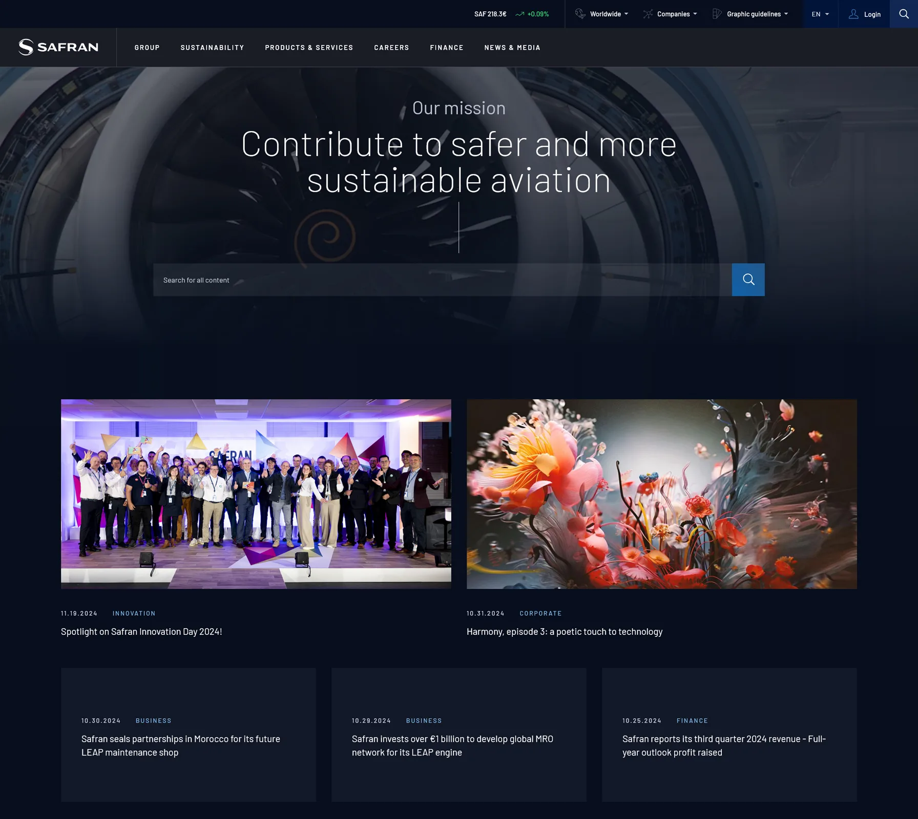Image resolution: width=918 pixels, height=819 pixels.
Task: Click the +0.09% stock change value
Action: pyautogui.click(x=538, y=14)
